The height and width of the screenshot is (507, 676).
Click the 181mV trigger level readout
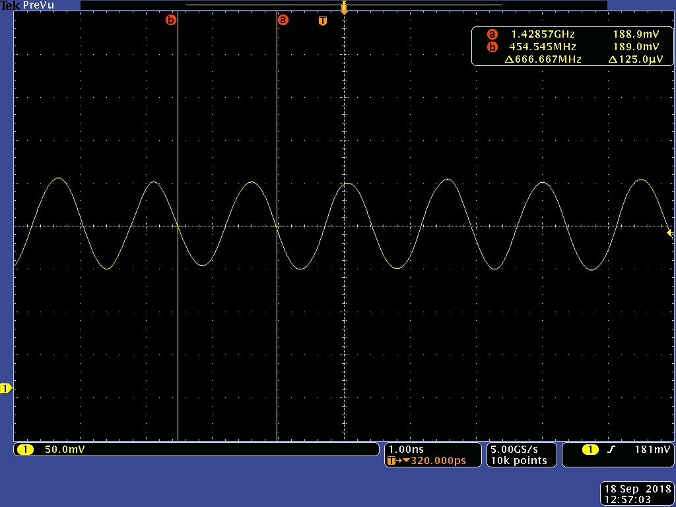[x=652, y=450]
